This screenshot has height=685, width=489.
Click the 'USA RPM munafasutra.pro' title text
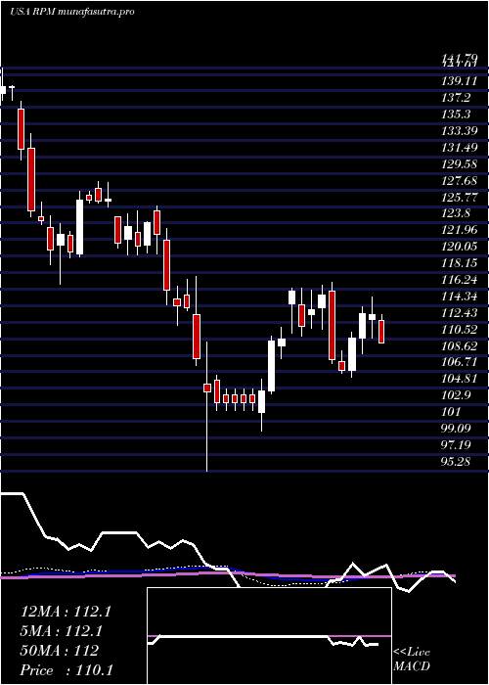[x=72, y=12]
